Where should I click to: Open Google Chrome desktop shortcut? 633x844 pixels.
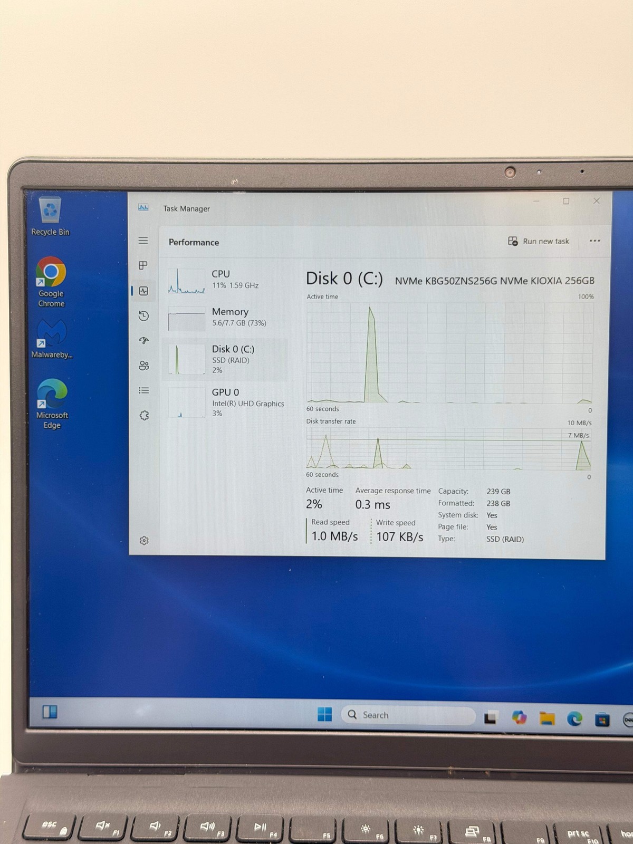pyautogui.click(x=51, y=282)
